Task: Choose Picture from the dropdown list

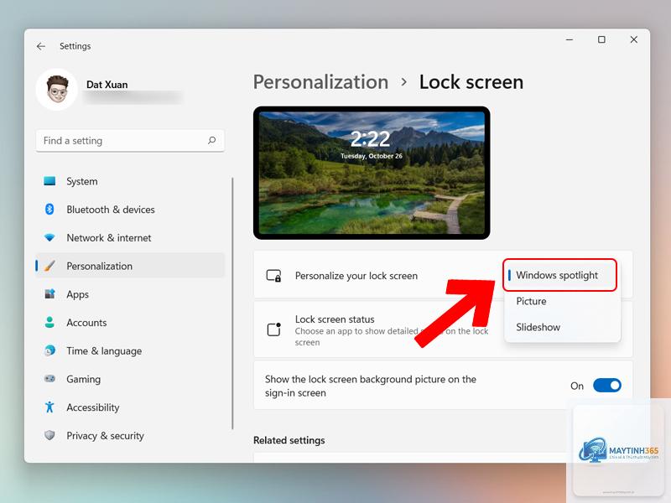Action: point(562,301)
